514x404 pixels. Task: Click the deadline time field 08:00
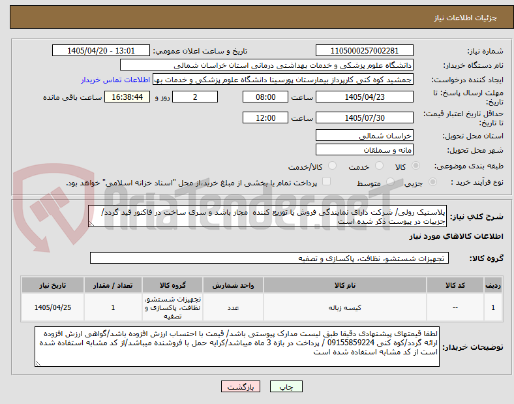265,97
